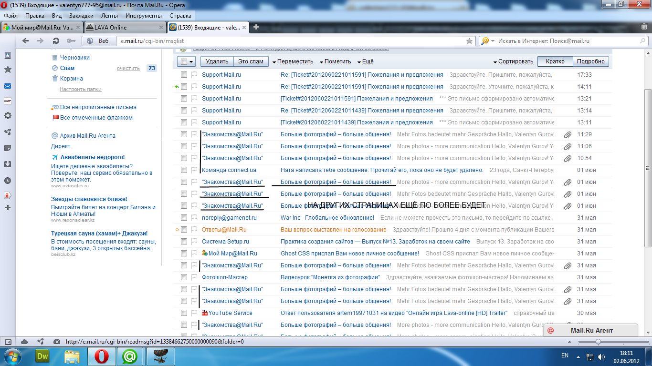
Task: Open the Инструменты menu
Action: pyautogui.click(x=143, y=16)
